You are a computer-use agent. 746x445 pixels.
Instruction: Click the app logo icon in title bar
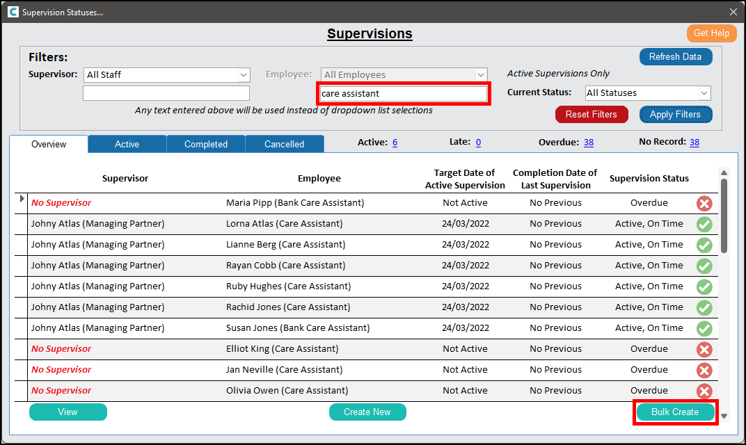(x=13, y=12)
